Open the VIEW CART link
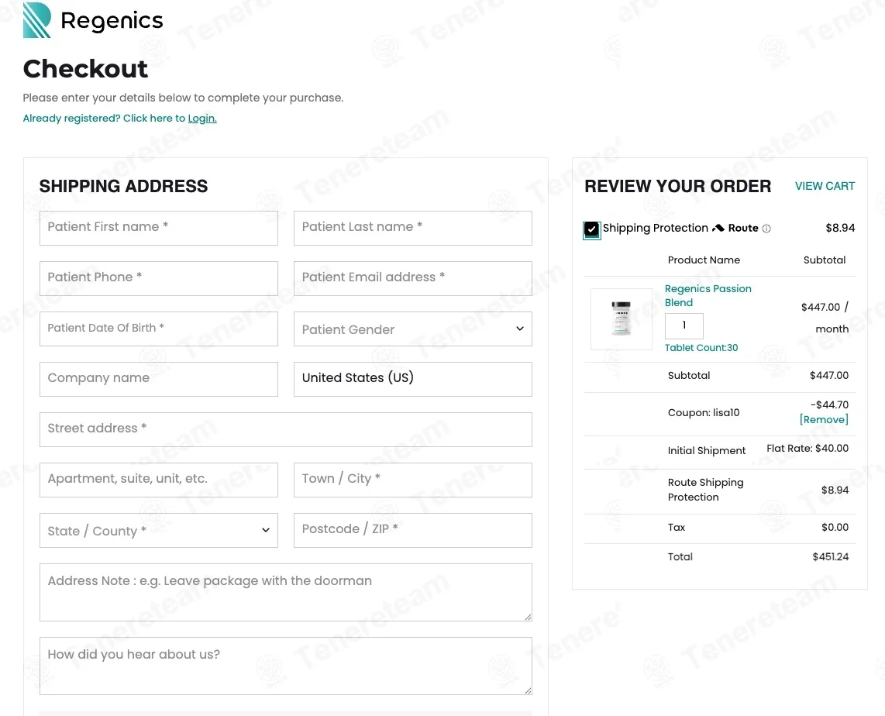 825,186
